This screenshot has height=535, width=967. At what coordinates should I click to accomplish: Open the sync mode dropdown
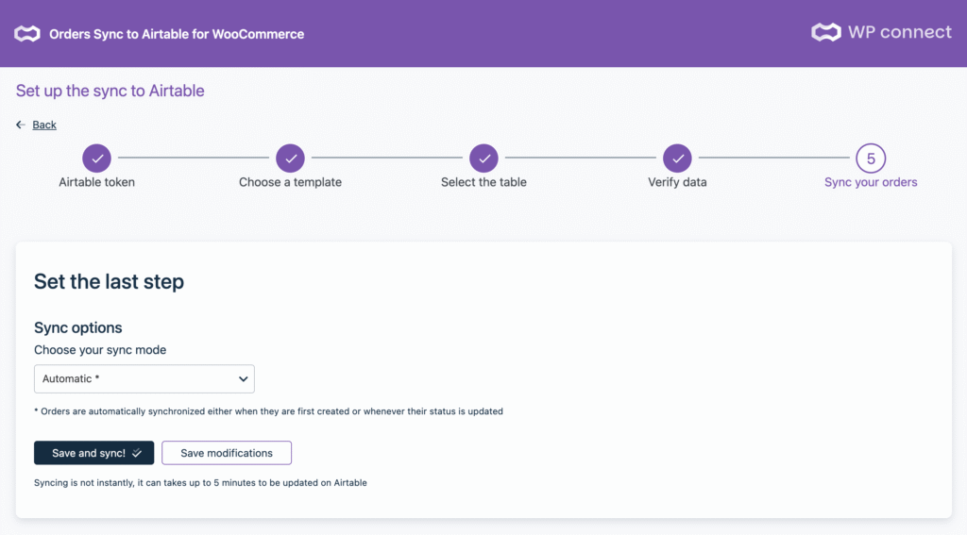point(144,378)
